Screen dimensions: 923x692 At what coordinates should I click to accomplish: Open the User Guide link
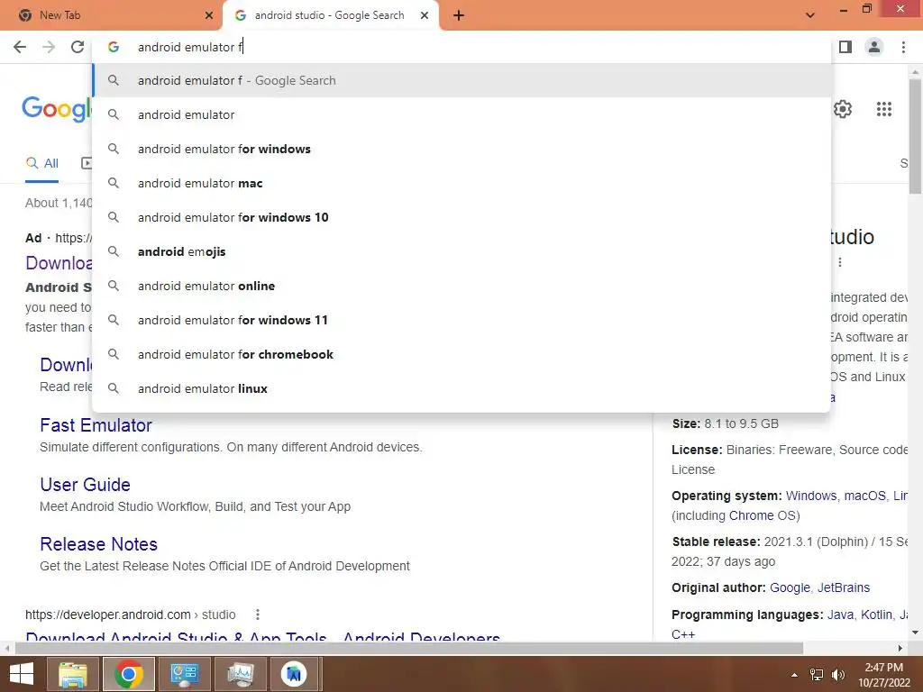click(86, 484)
